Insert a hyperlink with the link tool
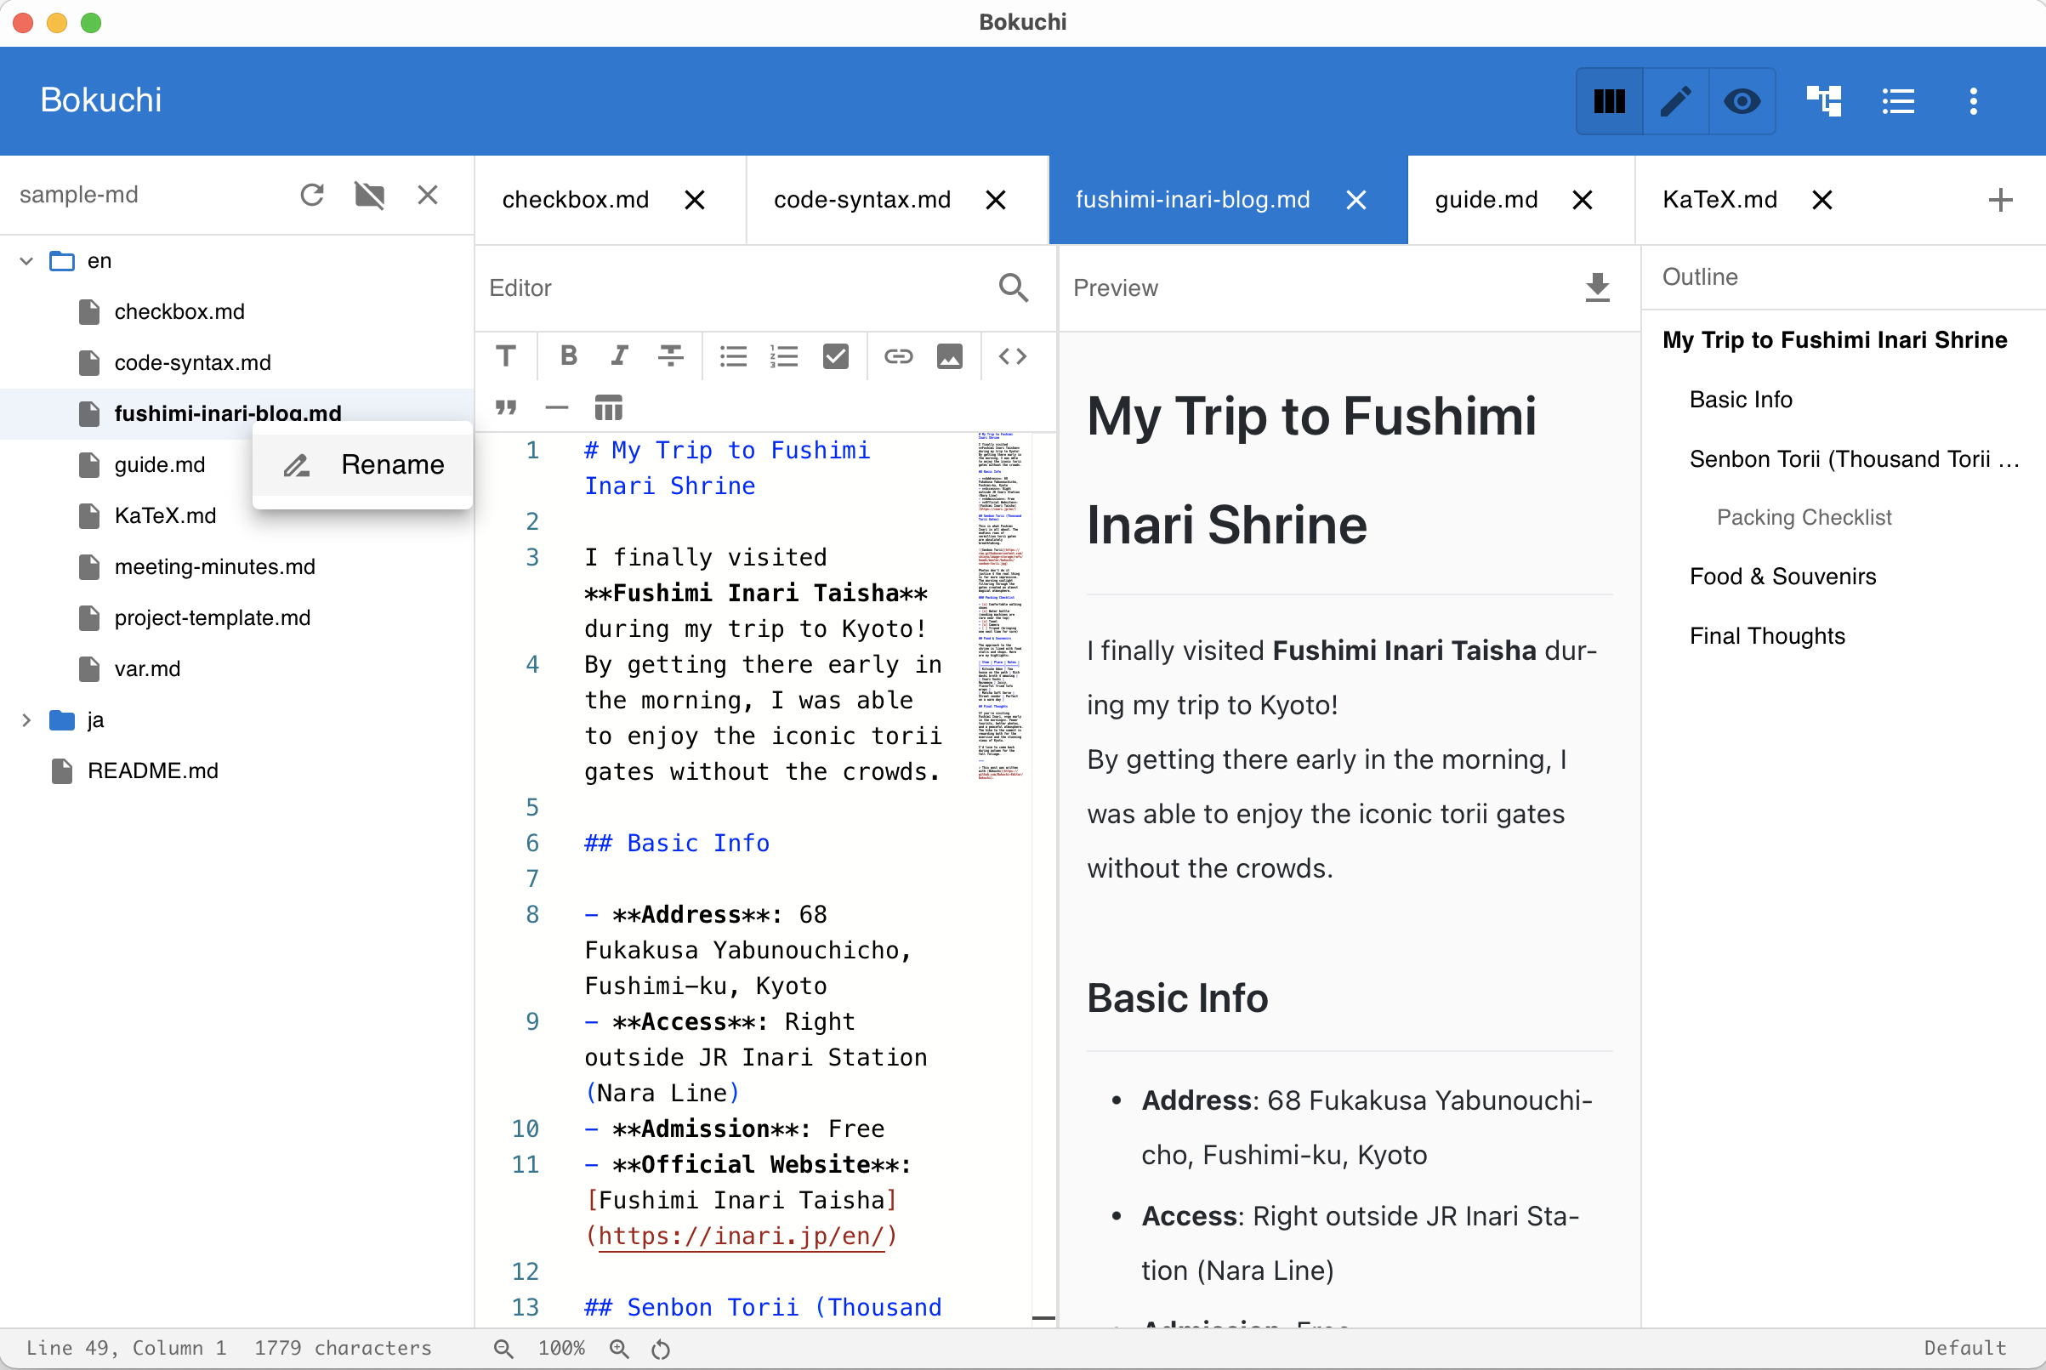The width and height of the screenshot is (2046, 1370). click(x=899, y=355)
